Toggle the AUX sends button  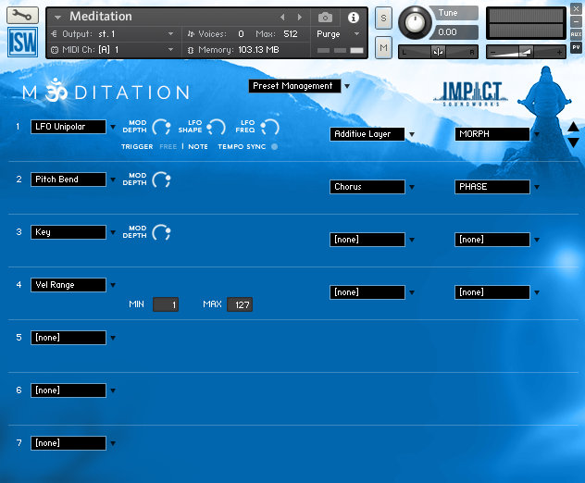pyautogui.click(x=576, y=34)
